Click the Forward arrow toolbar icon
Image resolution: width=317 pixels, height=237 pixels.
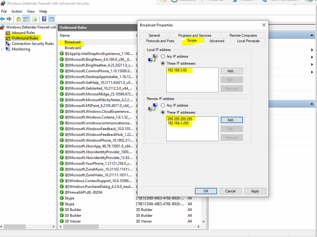point(9,19)
